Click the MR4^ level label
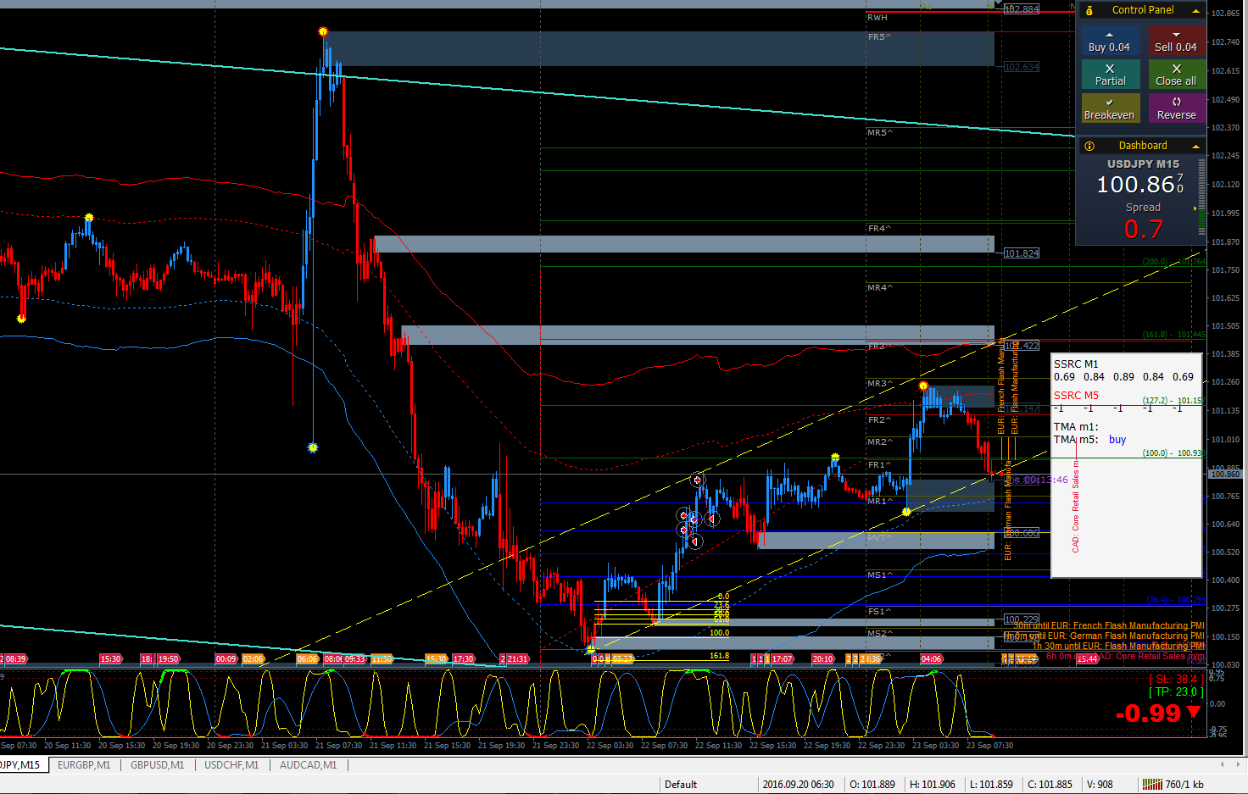Image resolution: width=1248 pixels, height=794 pixels. [880, 288]
